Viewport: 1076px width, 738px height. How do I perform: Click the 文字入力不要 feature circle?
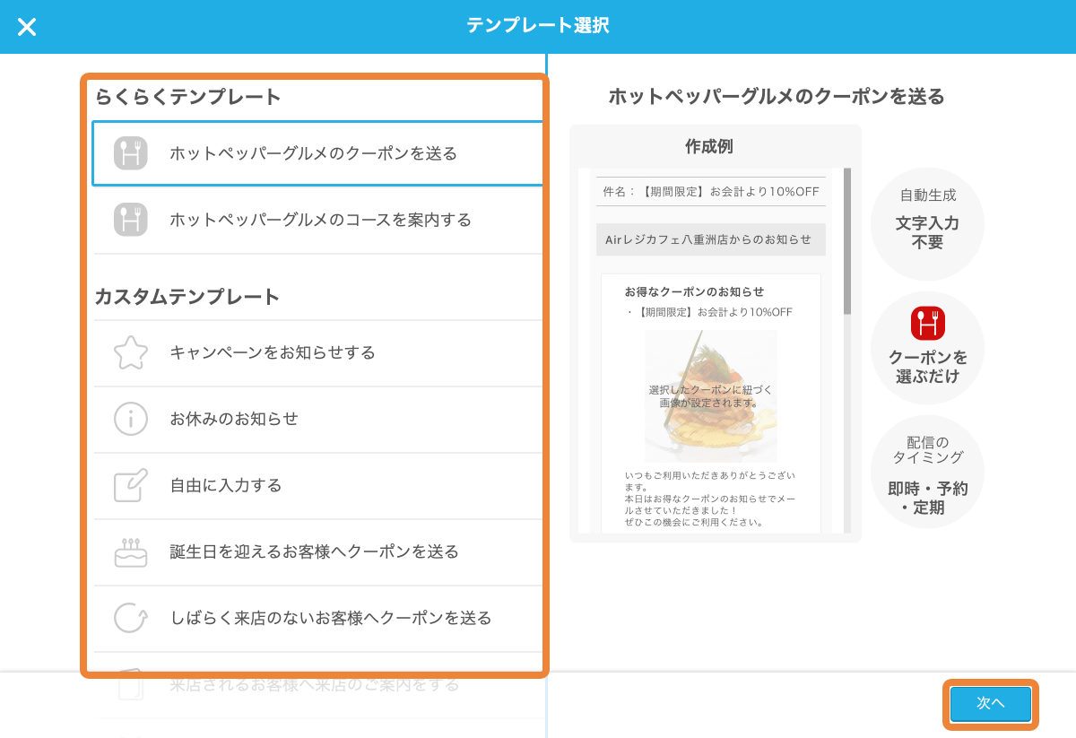[928, 224]
